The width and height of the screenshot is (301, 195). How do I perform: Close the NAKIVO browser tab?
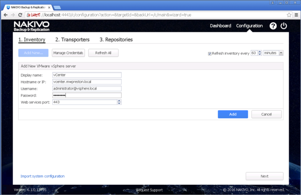(49, 7)
